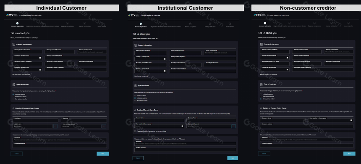Click Company Address field in Non-customer creditor form
The width and height of the screenshot is (361, 164).
tap(307, 126)
